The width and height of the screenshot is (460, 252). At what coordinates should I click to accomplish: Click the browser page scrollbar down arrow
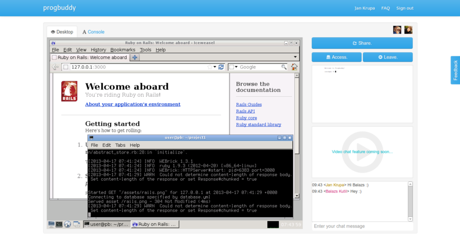(297, 196)
